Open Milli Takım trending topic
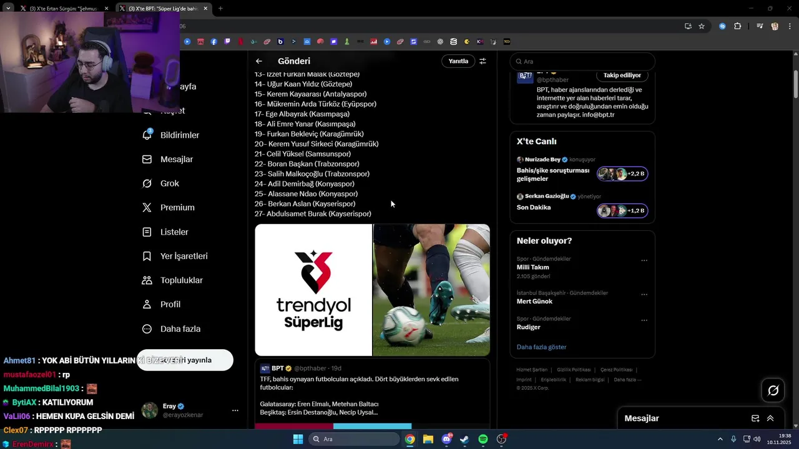Viewport: 799px width, 449px height. [x=532, y=267]
